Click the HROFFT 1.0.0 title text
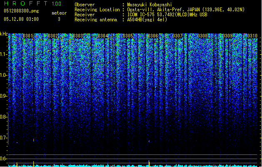 click(33, 3)
